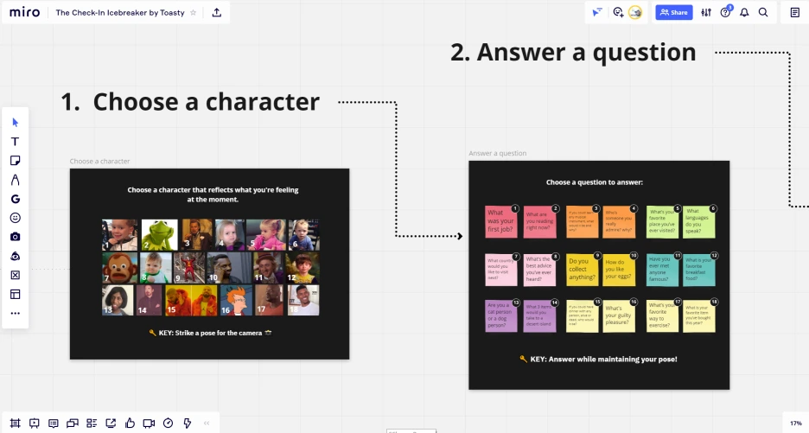The image size is (809, 433).
Task: Select sticky 'Are you a cat person or dog person?'
Action: click(501, 315)
